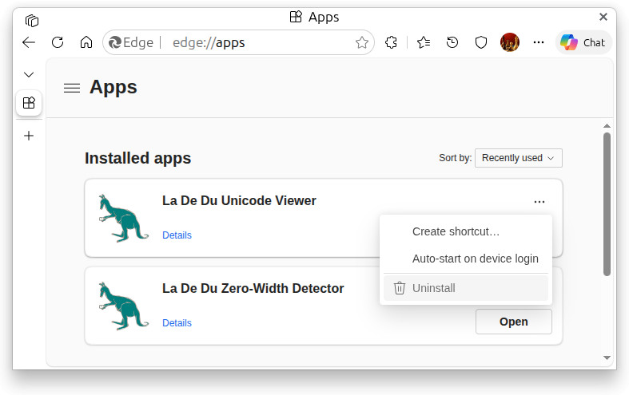Open the Home page icon
The height and width of the screenshot is (395, 629).
(86, 42)
